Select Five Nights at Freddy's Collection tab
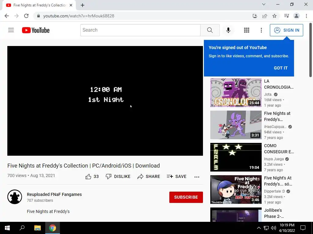This screenshot has width=313, height=234. click(39, 5)
